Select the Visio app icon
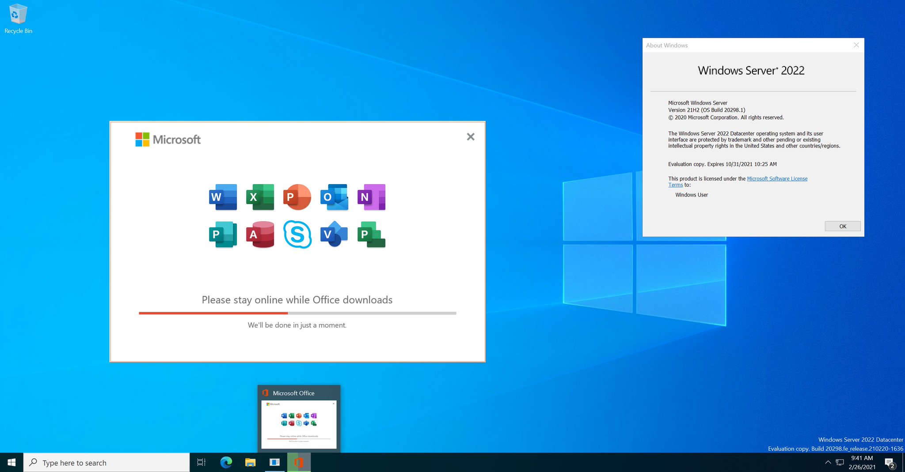Image resolution: width=905 pixels, height=472 pixels. [334, 234]
